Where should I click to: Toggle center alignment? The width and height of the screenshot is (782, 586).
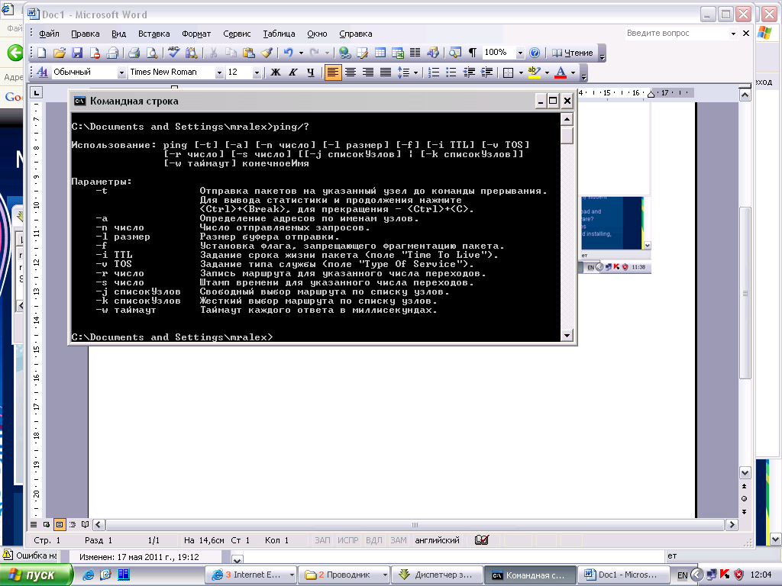(x=351, y=72)
